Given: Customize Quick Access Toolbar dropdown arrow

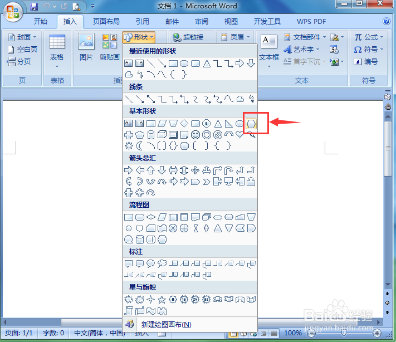Looking at the screenshot, I should click(x=92, y=6).
